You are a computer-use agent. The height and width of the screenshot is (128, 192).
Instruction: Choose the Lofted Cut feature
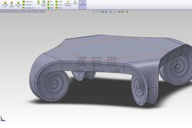point(28,5)
